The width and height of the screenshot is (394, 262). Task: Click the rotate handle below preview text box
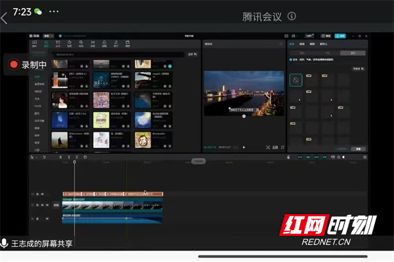[x=244, y=116]
